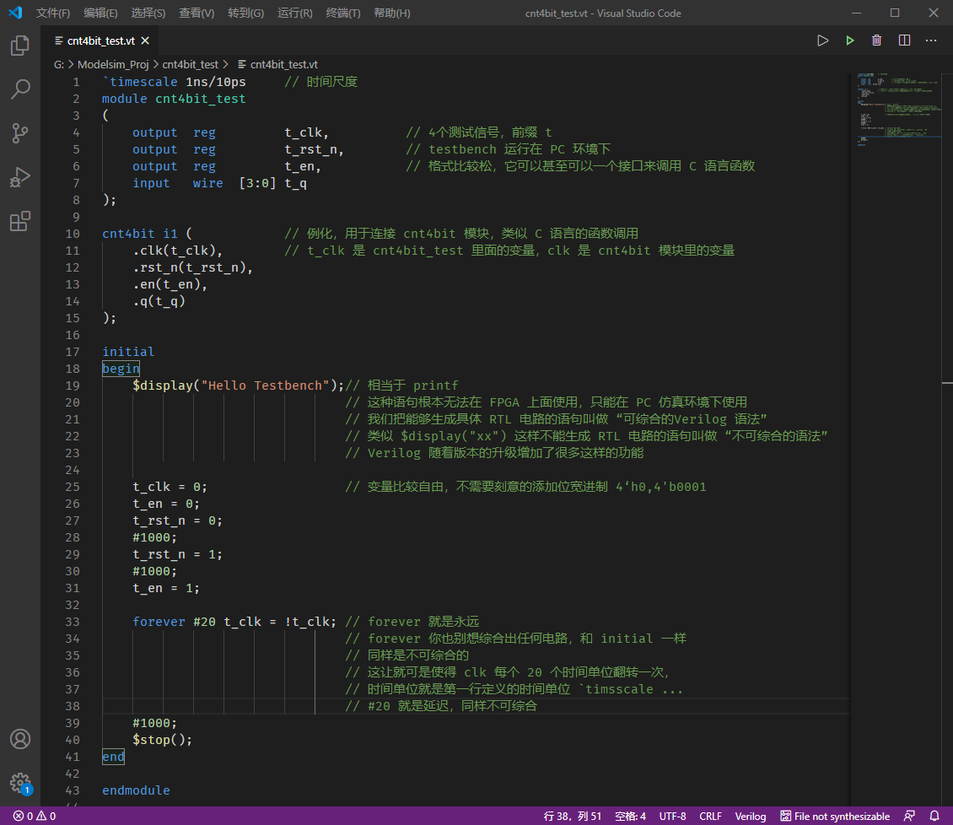The image size is (953, 825).
Task: Click the CRLF line ending selector
Action: (x=710, y=816)
